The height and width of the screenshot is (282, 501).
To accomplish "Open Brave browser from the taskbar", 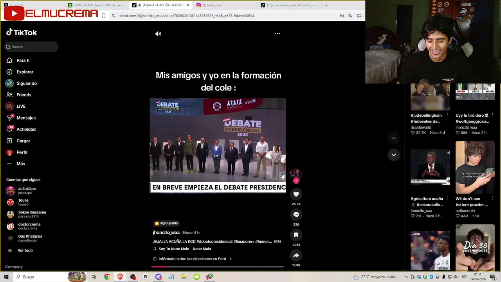I will 120,277.
